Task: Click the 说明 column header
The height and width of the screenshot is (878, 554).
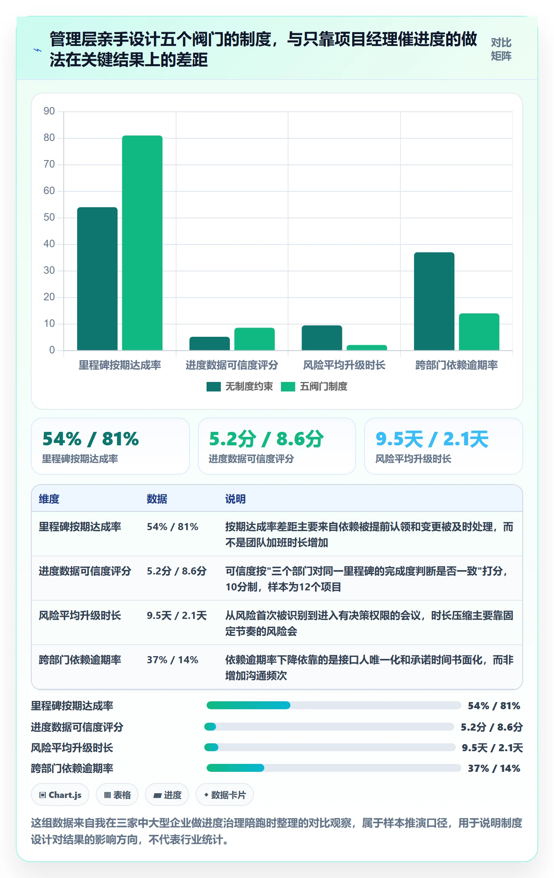Action: tap(235, 499)
